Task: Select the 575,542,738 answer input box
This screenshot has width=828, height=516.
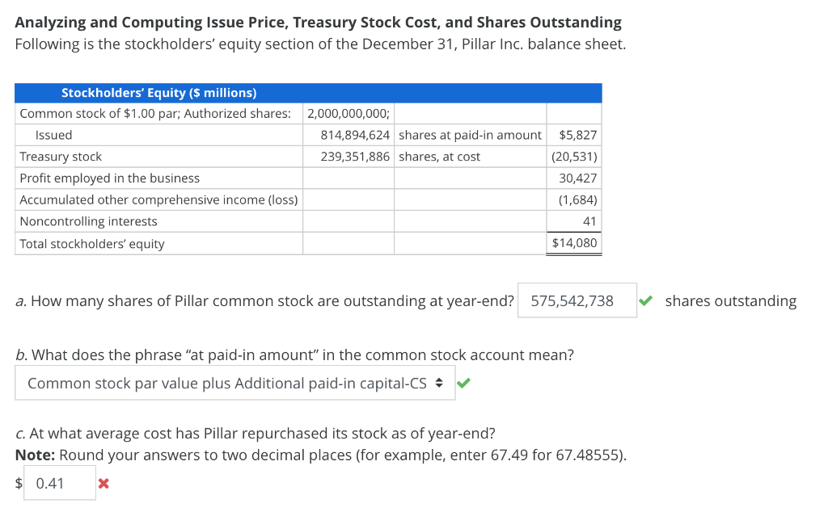Action: 577,300
